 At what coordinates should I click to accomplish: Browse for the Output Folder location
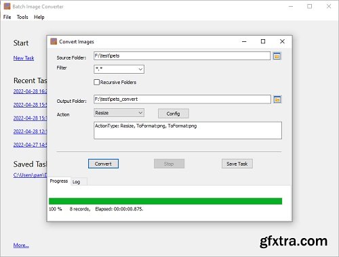[x=277, y=99]
